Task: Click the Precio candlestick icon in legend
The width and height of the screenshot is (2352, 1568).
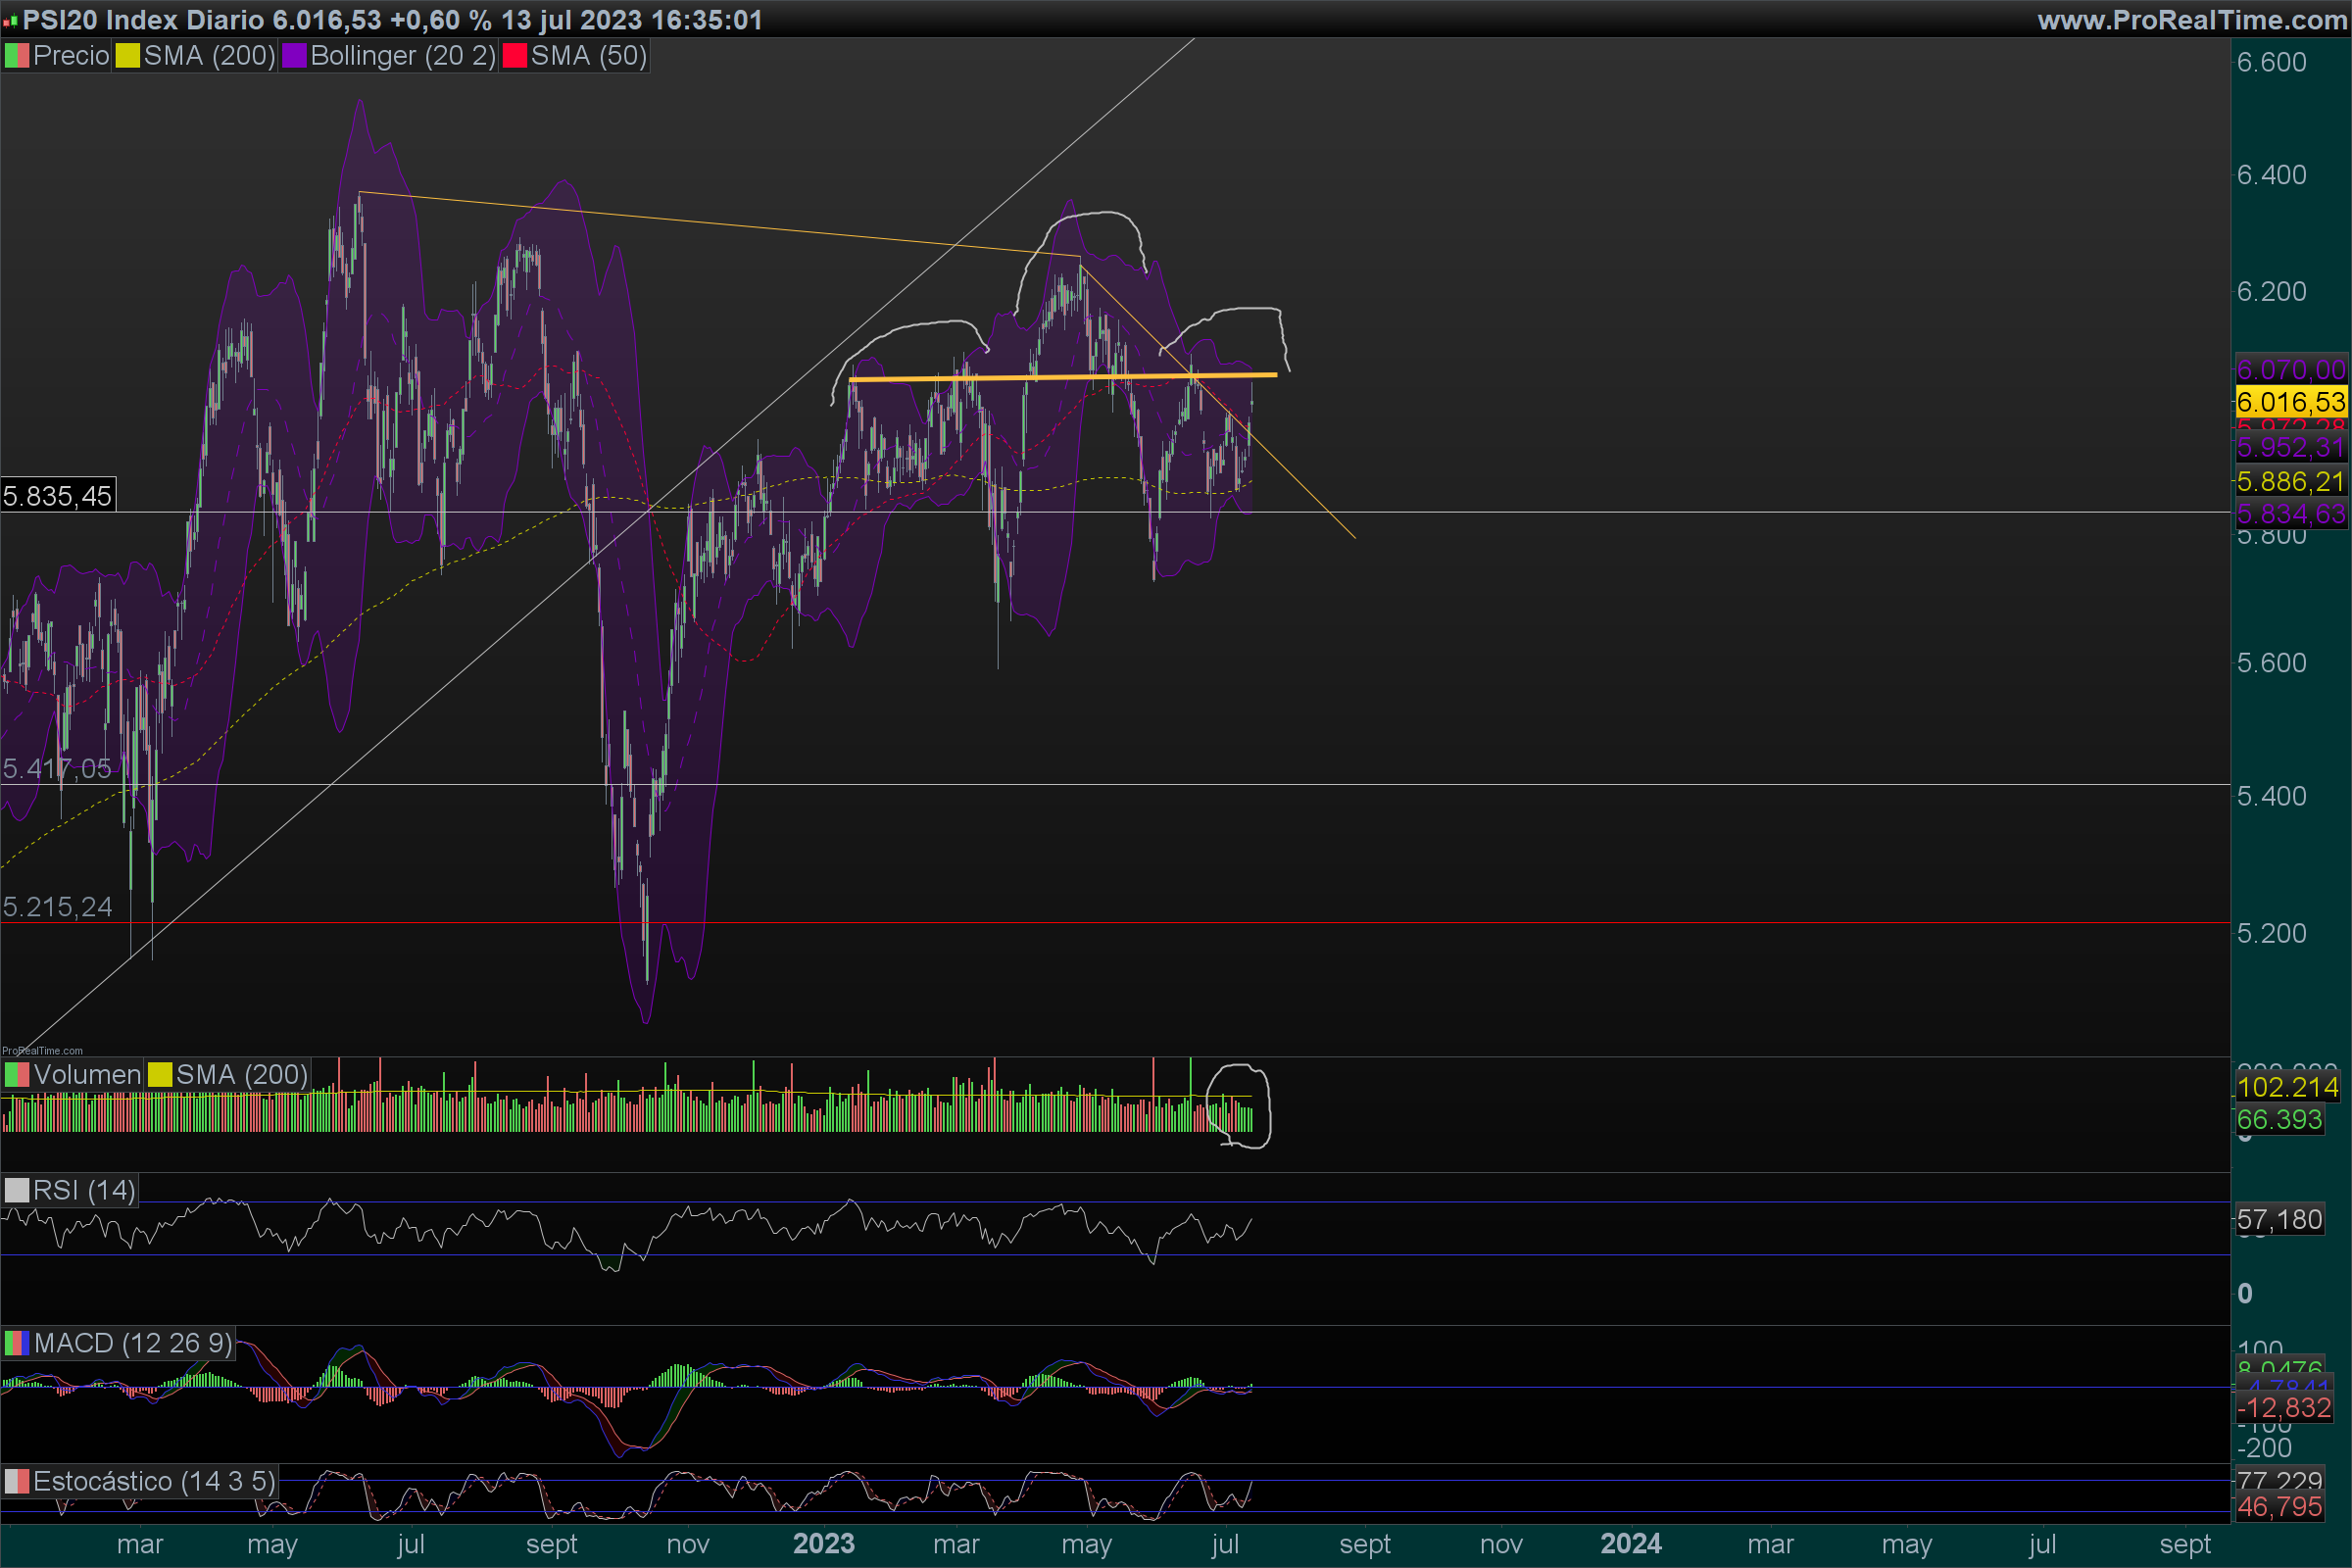Action: [17, 56]
